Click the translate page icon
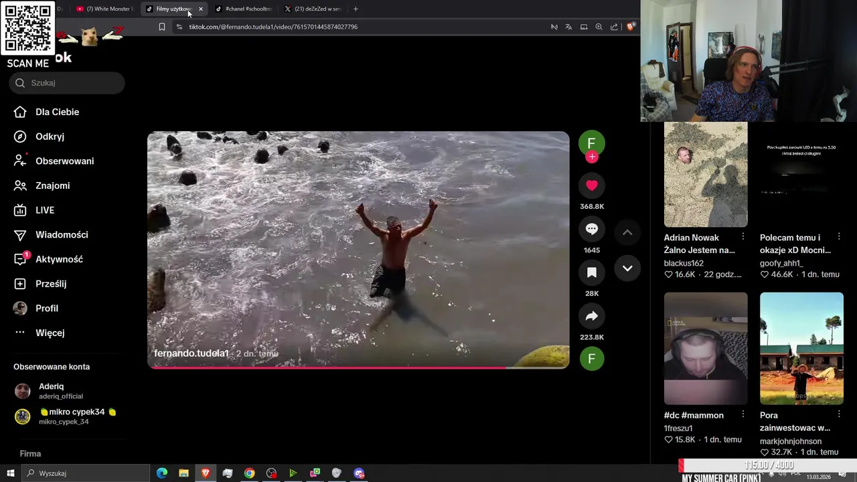 point(568,27)
